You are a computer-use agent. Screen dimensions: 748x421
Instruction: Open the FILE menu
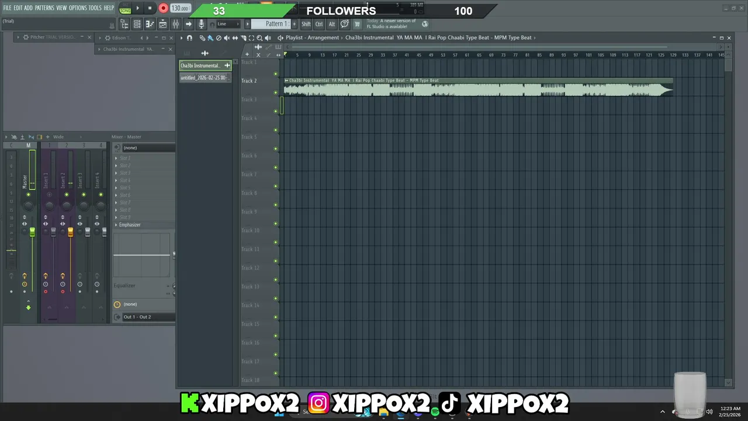[7, 8]
